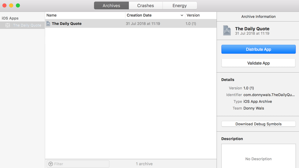Click The Daily Quote title in Archive Information
Viewport: 299px width, 168px height.
click(252, 29)
